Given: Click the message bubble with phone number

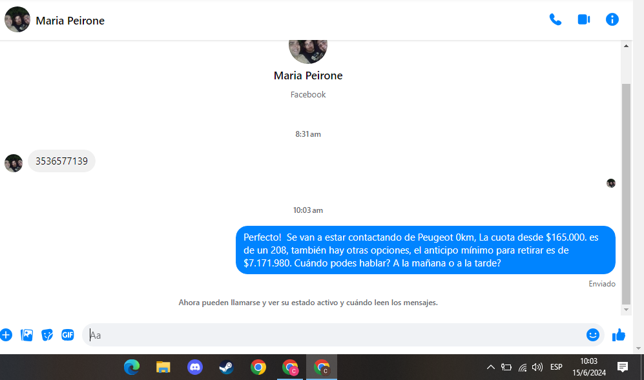Looking at the screenshot, I should pos(61,161).
